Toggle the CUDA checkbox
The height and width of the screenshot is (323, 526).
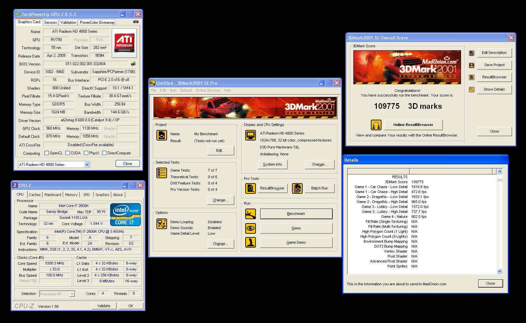[67, 153]
